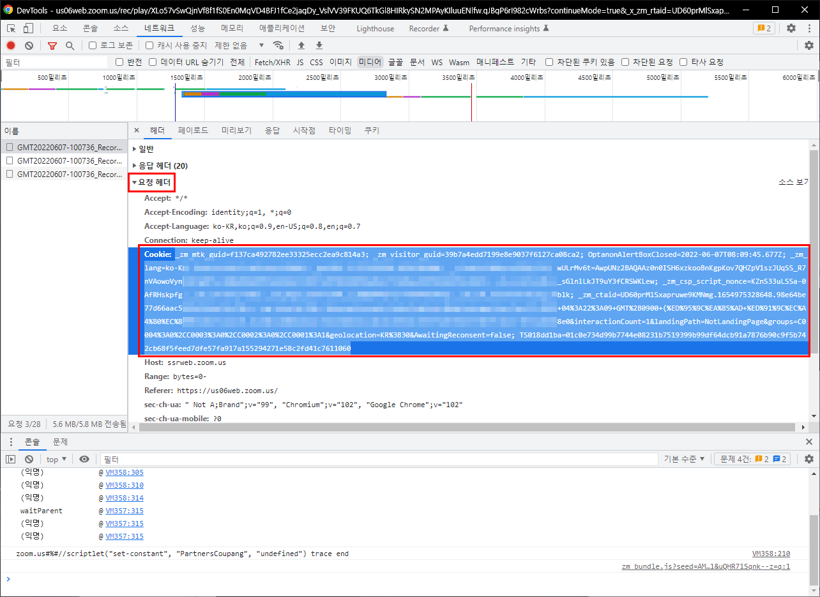Tick the 타사 요청 checkbox
Screen dimensions: 820x597
coord(683,62)
